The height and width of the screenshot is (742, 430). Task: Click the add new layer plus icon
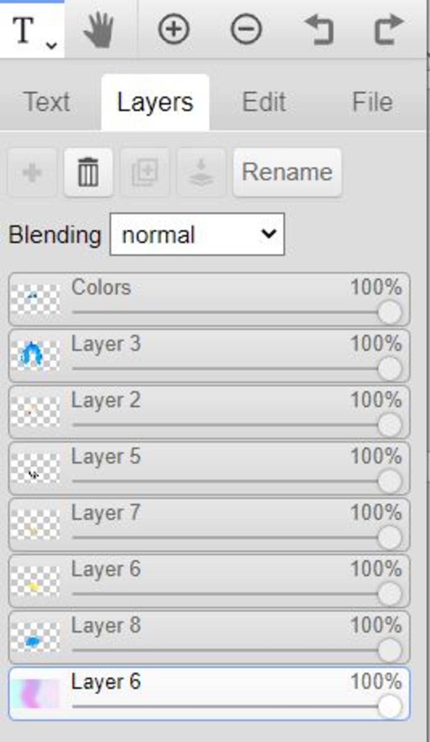pyautogui.click(x=32, y=172)
